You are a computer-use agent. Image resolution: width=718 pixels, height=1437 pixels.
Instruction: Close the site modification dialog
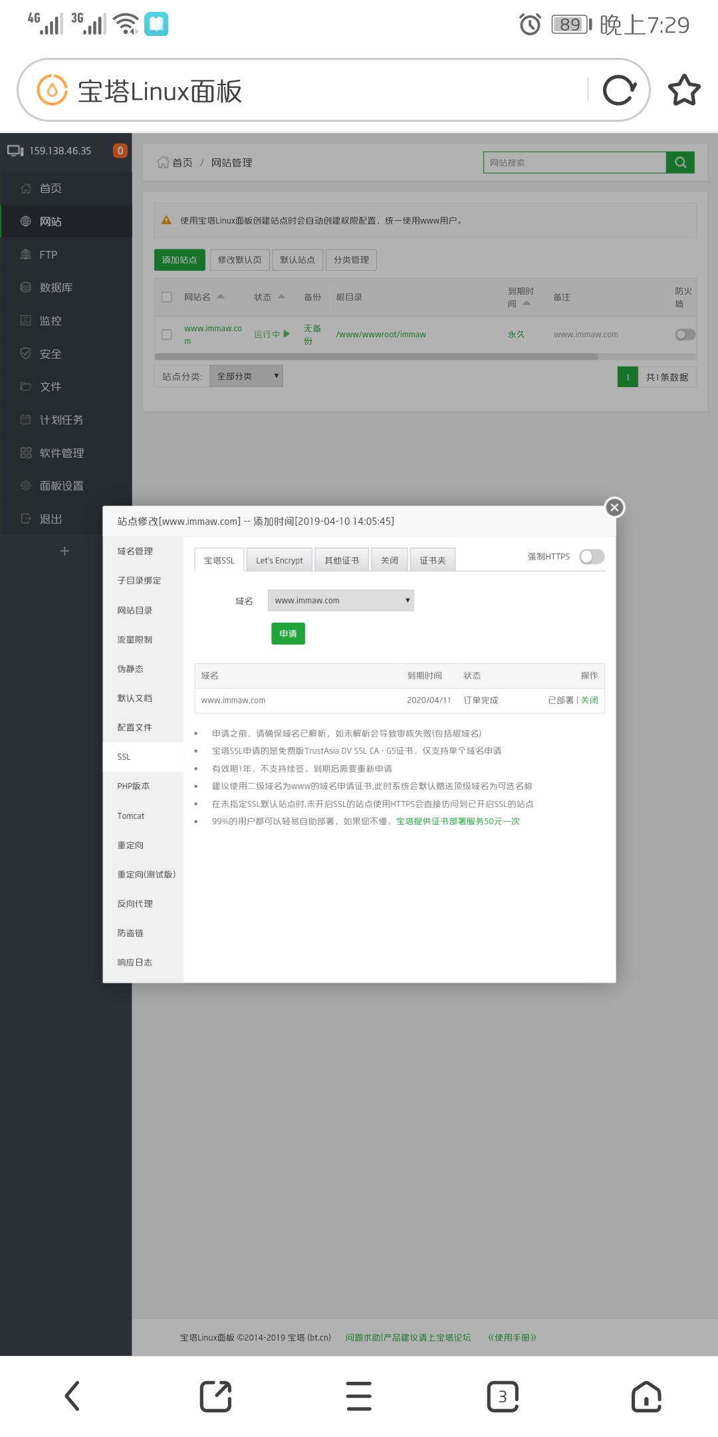click(615, 508)
